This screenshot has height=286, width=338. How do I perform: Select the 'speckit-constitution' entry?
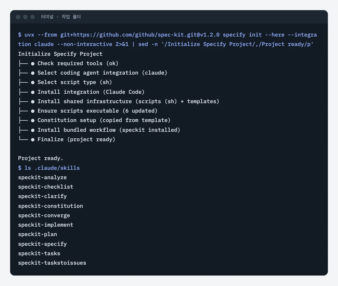(x=51, y=206)
